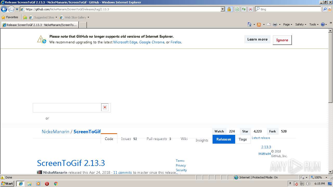Screen dimensions: 333x187
Task: Open Internet Explorer taskbar icon
Action: 21,184
